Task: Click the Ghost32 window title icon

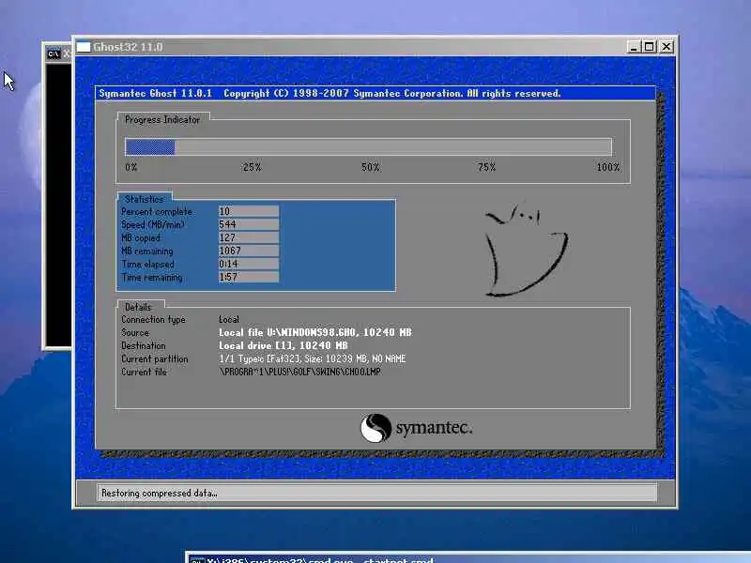Action: tap(84, 47)
